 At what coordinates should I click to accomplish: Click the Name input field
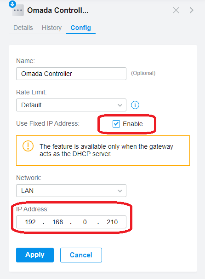pyautogui.click(x=71, y=74)
